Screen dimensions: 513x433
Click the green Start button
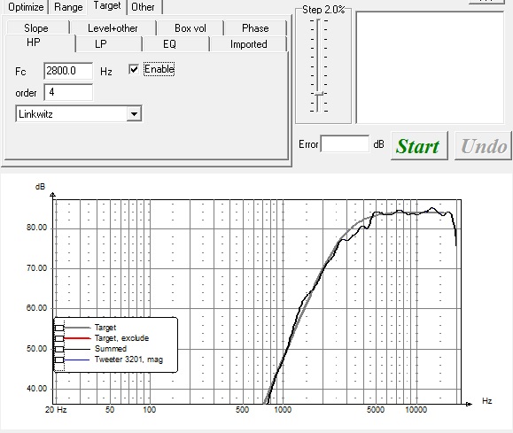(419, 146)
